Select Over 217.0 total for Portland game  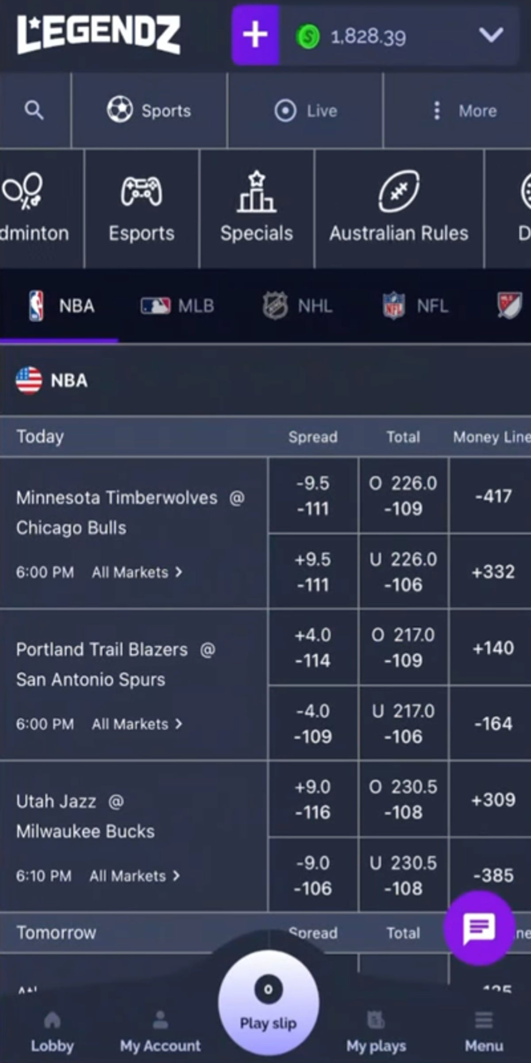(403, 648)
